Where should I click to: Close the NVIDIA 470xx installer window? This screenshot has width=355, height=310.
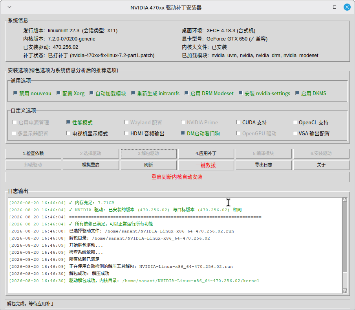(x=347, y=7)
